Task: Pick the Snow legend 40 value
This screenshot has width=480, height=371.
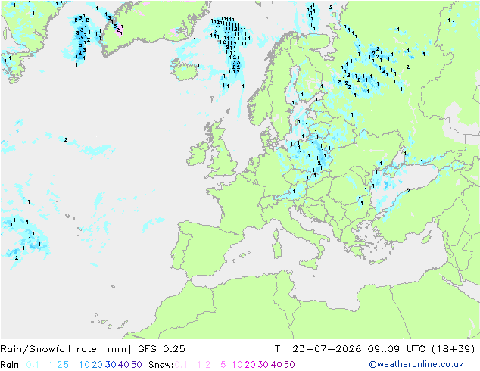Action: tap(276, 365)
